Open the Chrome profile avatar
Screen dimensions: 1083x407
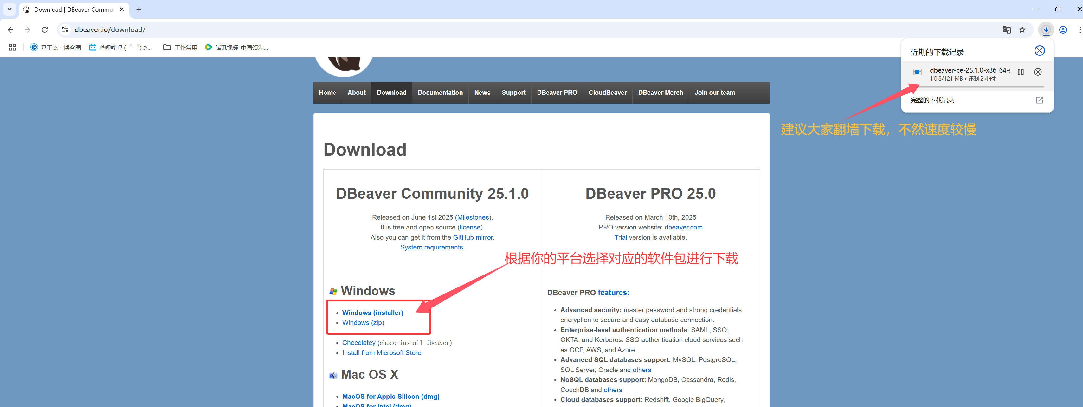click(1063, 29)
